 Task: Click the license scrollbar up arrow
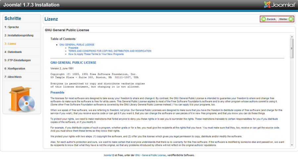[x=292, y=37]
